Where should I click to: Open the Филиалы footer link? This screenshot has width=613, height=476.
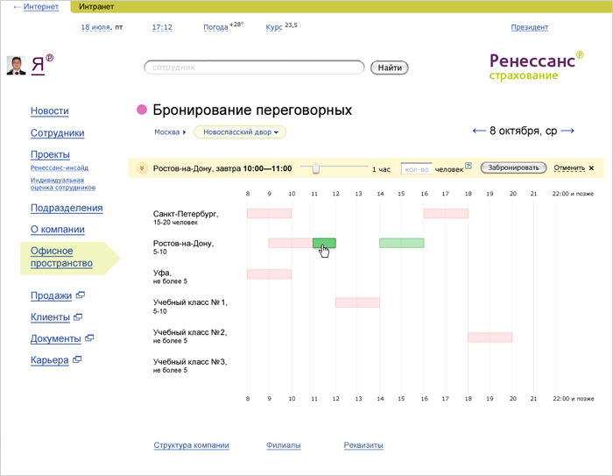284,445
